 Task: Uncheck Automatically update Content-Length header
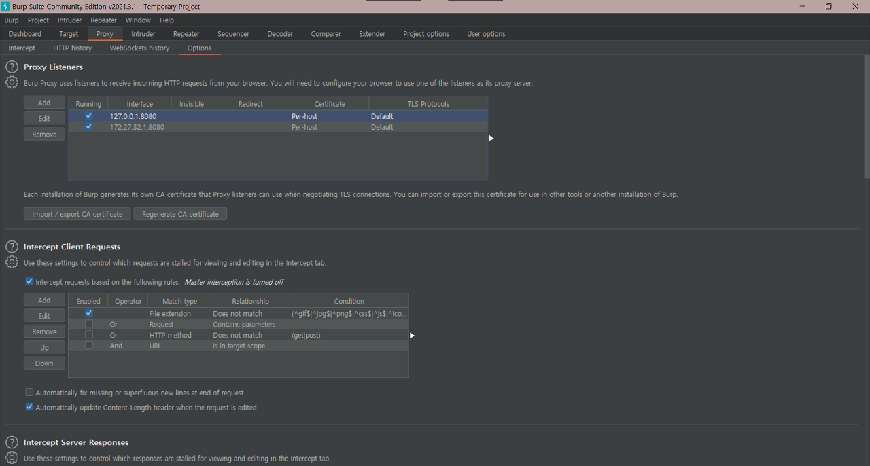[x=29, y=408]
